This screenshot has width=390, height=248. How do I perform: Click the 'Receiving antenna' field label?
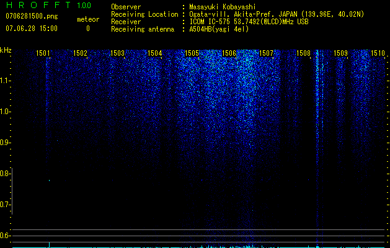pyautogui.click(x=143, y=29)
